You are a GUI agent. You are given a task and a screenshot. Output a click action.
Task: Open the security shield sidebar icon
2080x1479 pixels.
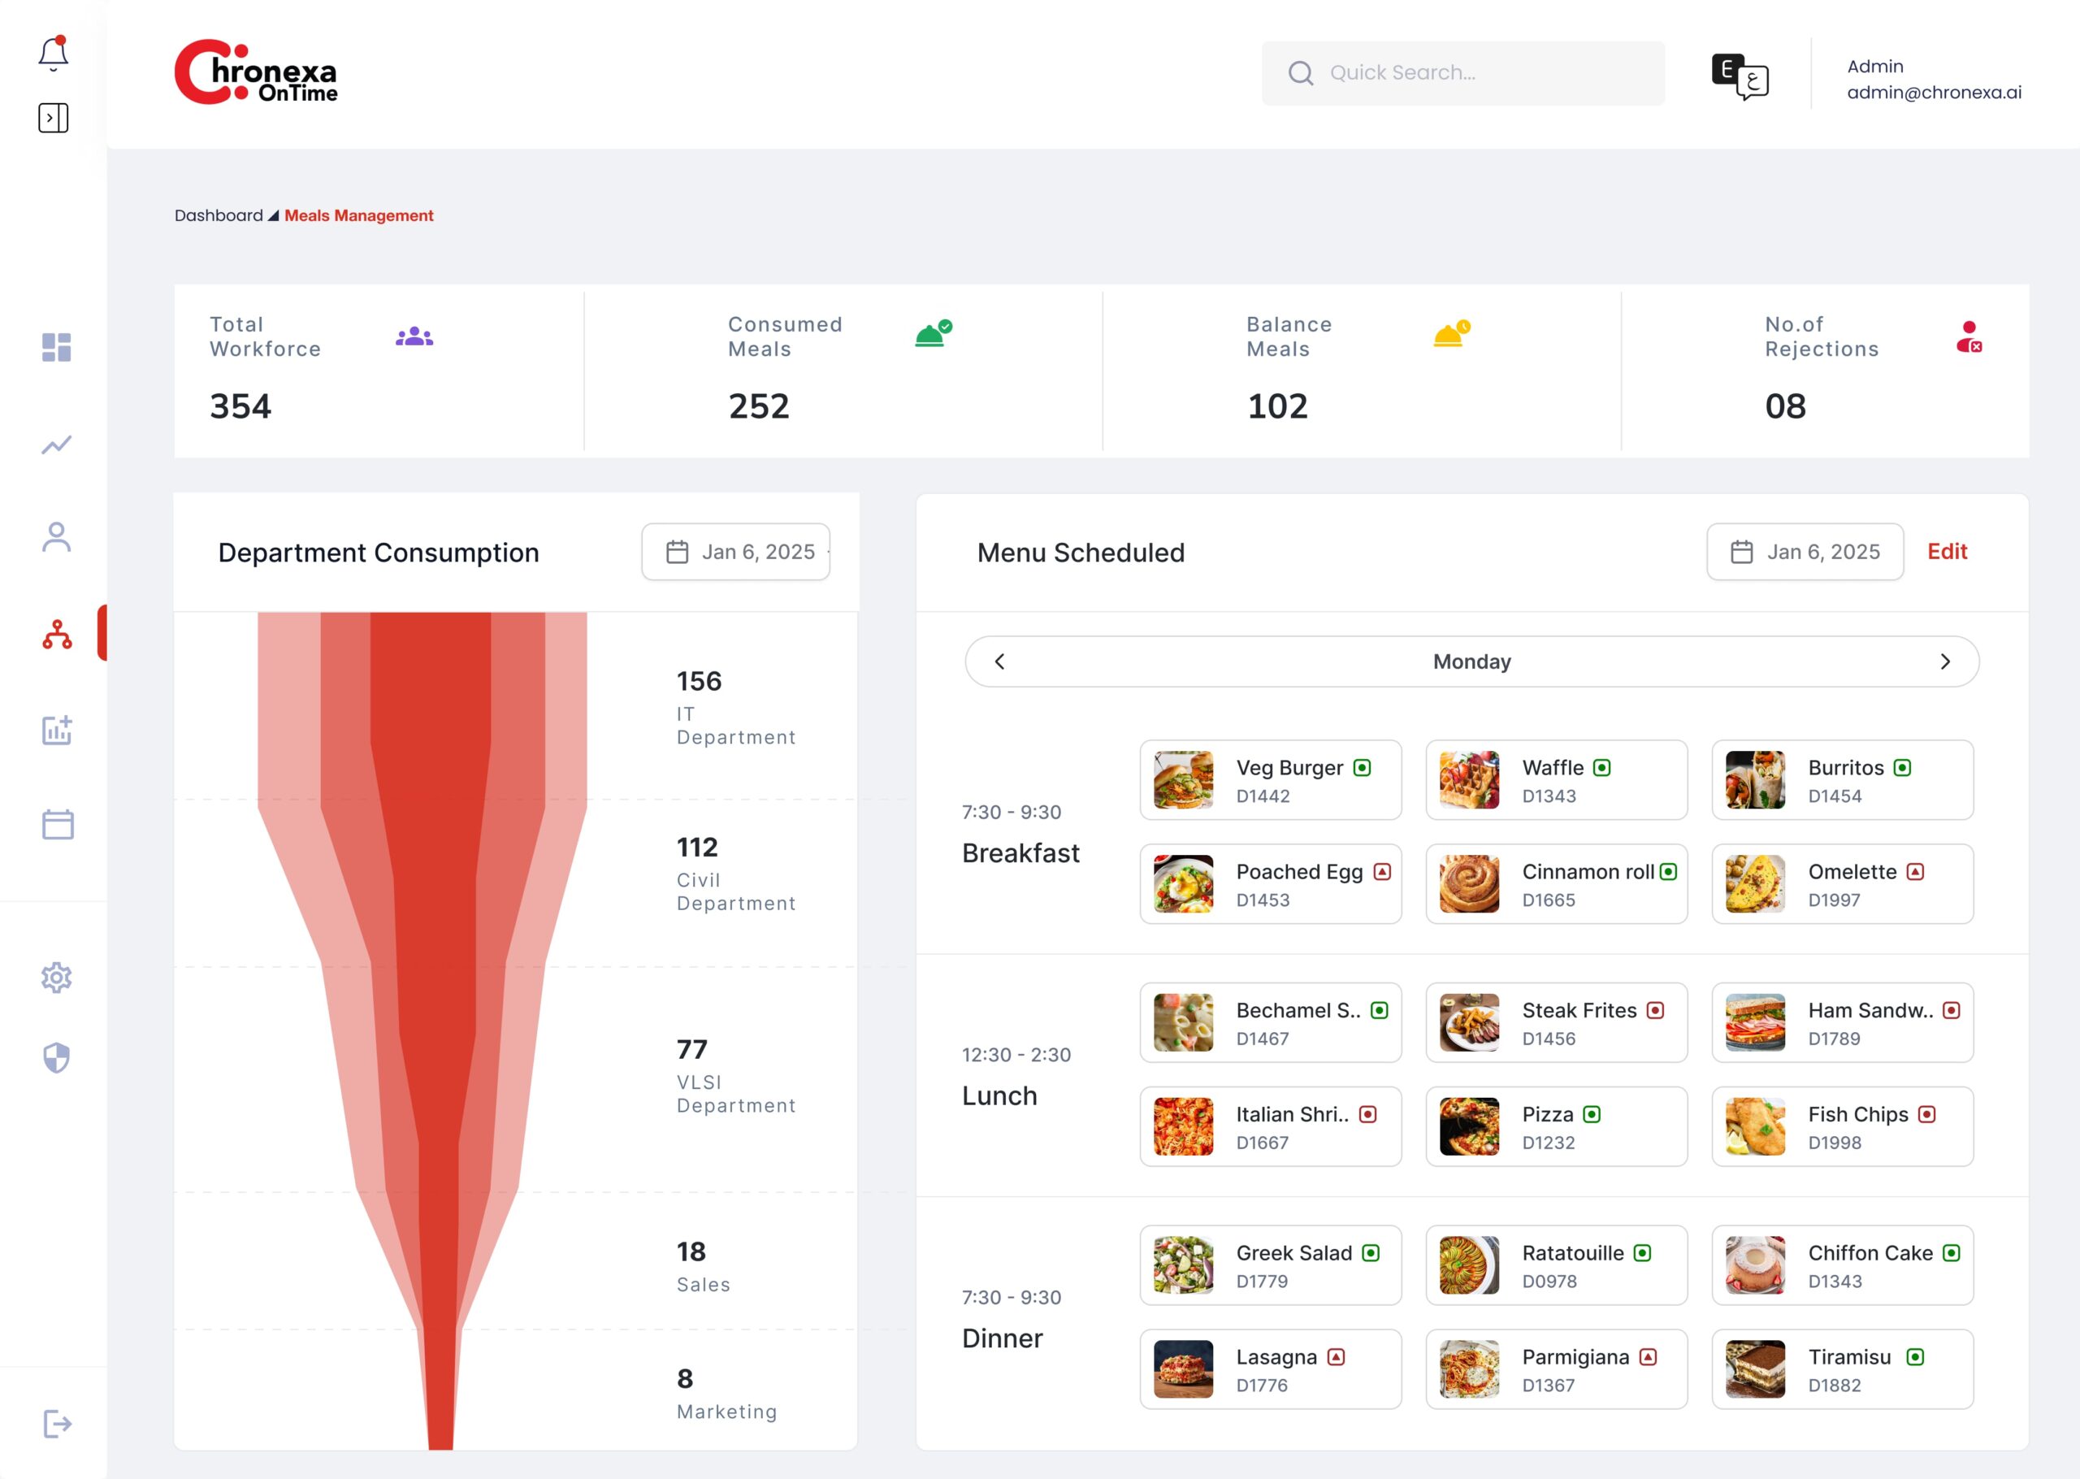pyautogui.click(x=56, y=1057)
